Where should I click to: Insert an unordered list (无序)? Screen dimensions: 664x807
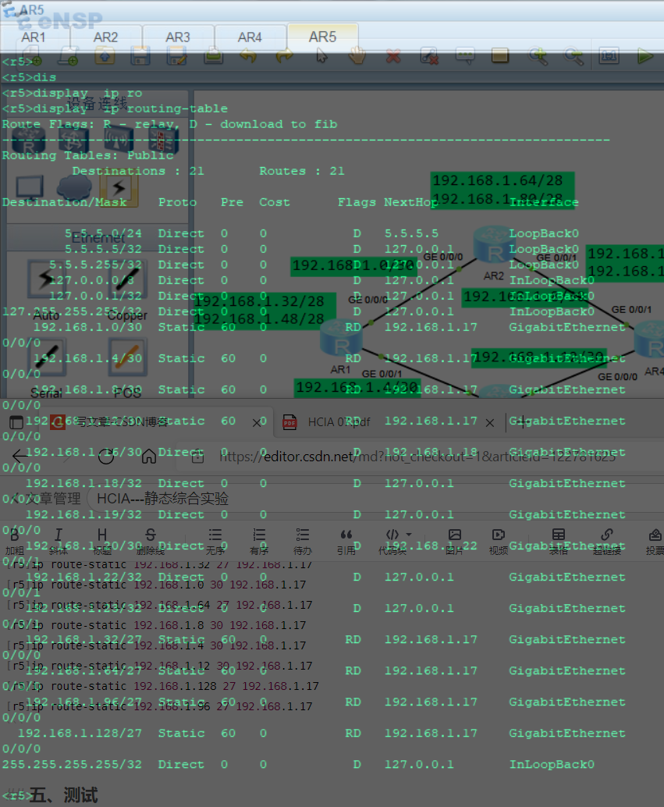point(215,542)
